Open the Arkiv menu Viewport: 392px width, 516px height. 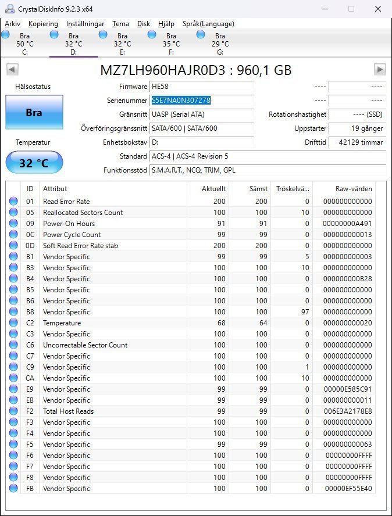tap(12, 24)
